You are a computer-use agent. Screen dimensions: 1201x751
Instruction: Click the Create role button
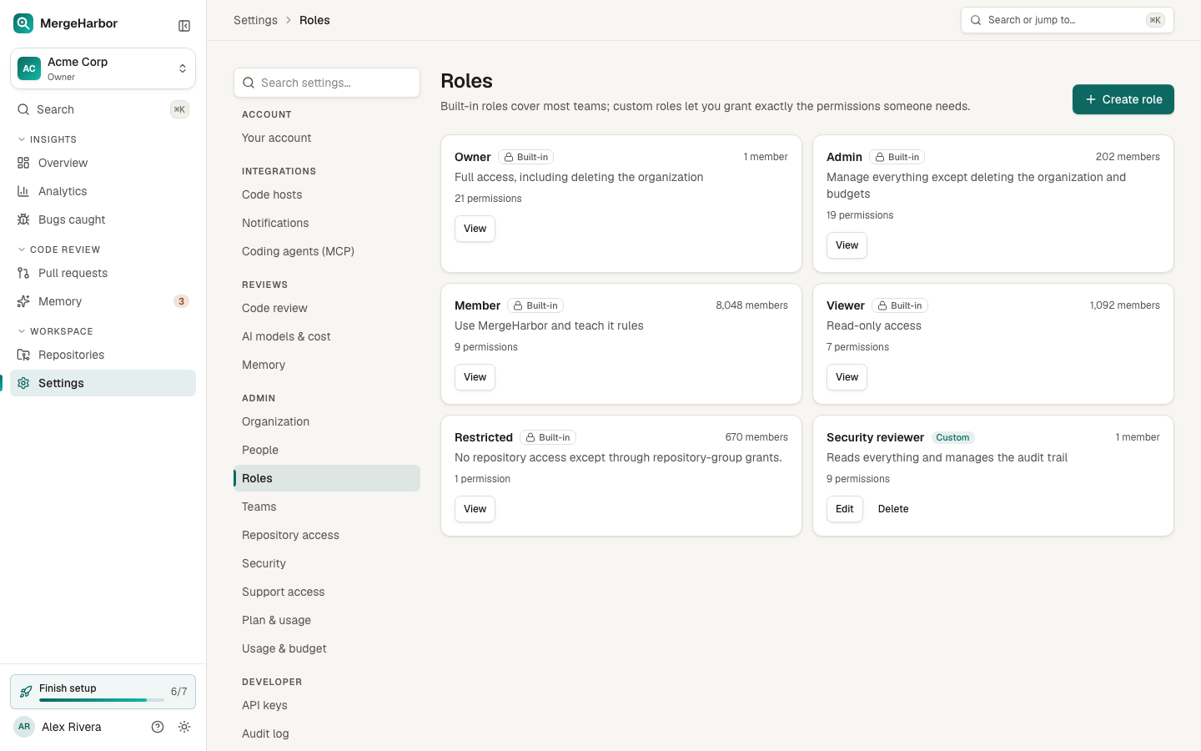pyautogui.click(x=1123, y=99)
